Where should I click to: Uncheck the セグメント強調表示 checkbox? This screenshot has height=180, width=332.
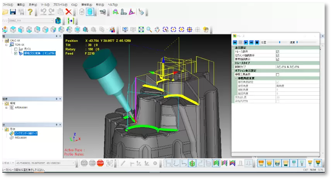pos(277,55)
